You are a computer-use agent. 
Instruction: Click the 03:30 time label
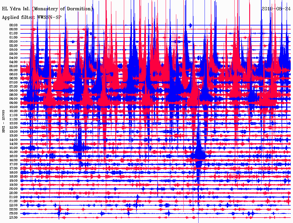tap(13, 54)
